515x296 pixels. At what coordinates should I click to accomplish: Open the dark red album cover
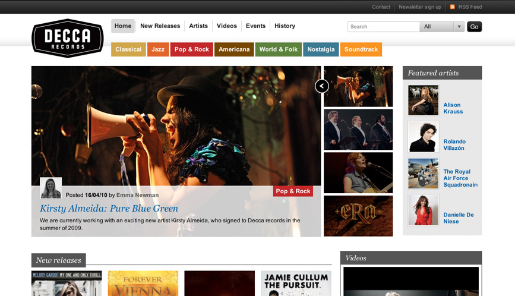[219, 284]
